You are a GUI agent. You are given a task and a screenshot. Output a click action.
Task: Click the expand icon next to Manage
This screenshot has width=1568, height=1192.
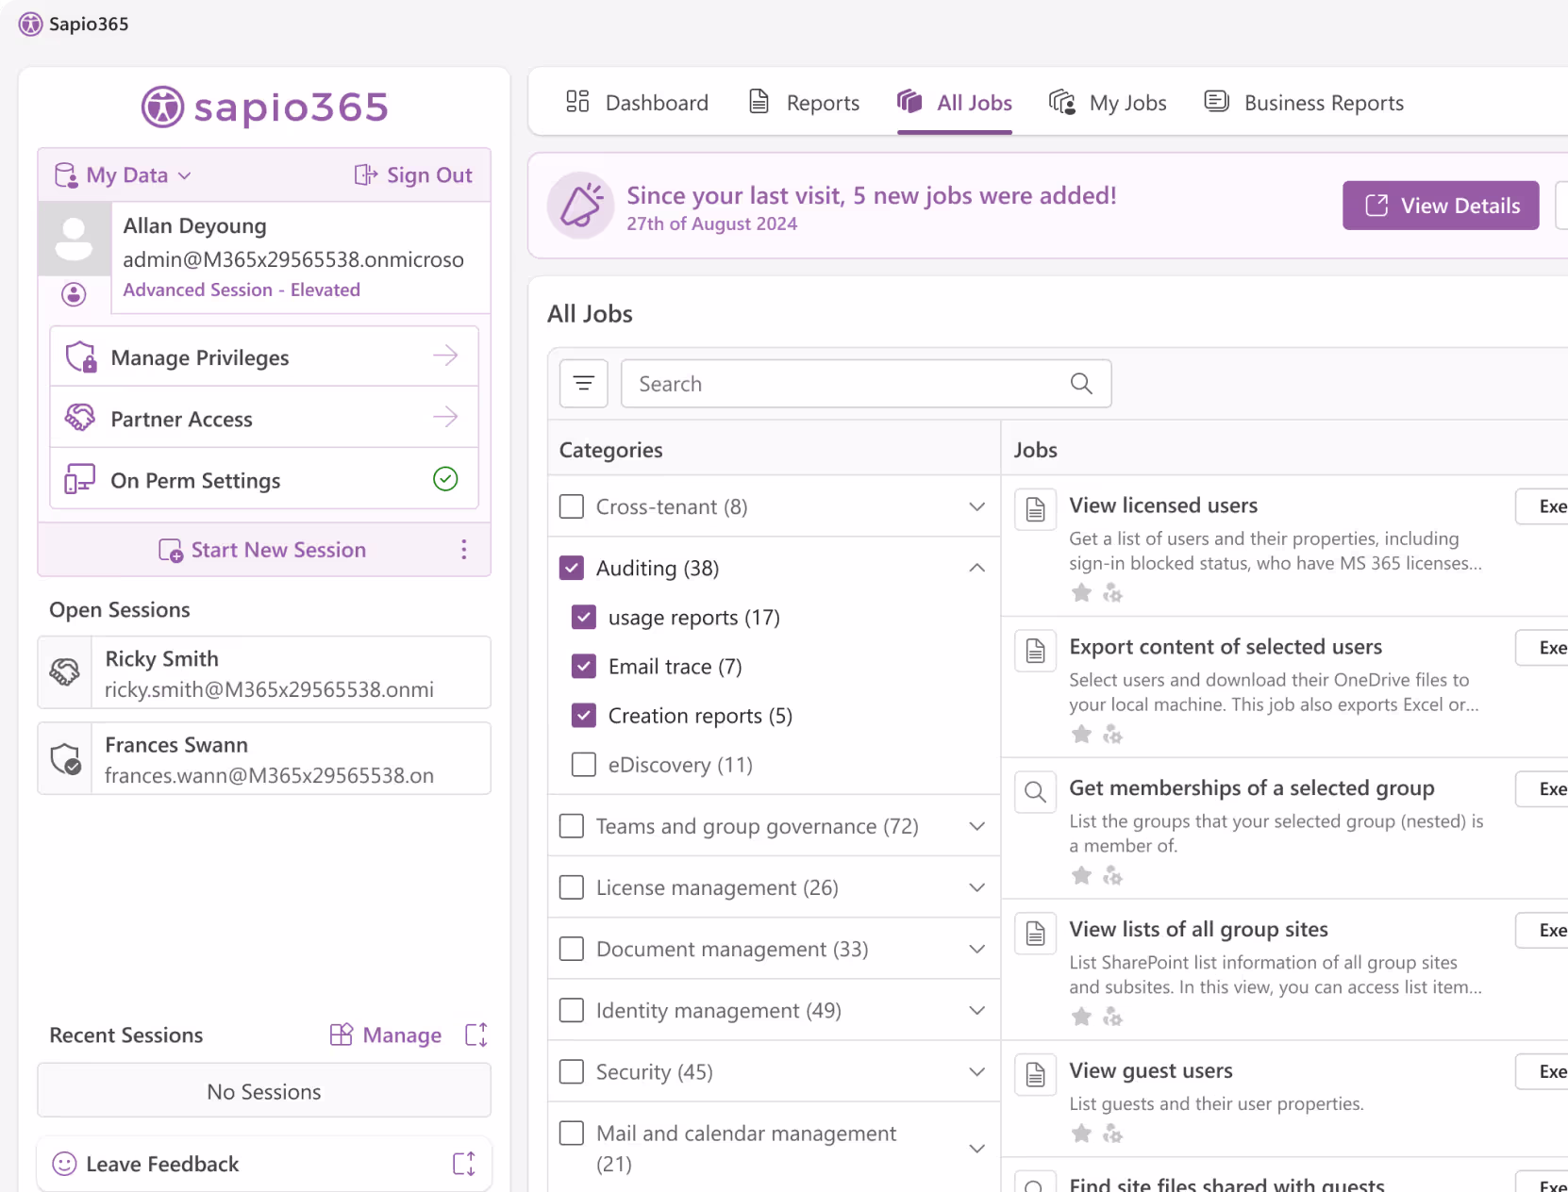(476, 1035)
